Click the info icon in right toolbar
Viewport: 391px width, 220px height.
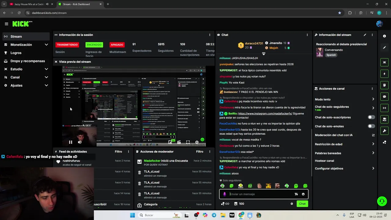coord(384,36)
